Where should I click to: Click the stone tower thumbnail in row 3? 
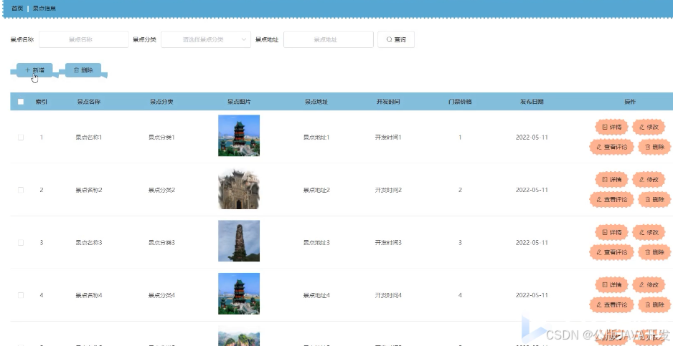pos(239,241)
